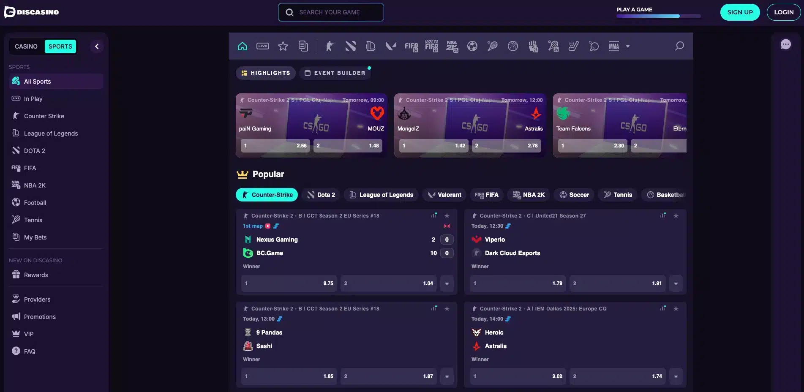Star the Viperio vs Dark Cloud Esports match

pos(676,216)
